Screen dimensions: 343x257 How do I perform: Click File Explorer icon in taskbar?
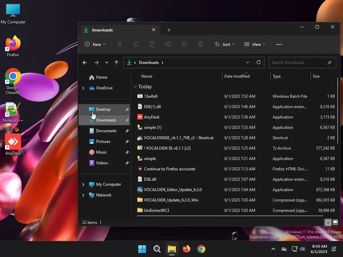tap(172, 249)
